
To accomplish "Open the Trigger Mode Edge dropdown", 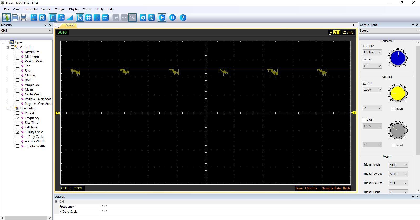I will point(398,165).
